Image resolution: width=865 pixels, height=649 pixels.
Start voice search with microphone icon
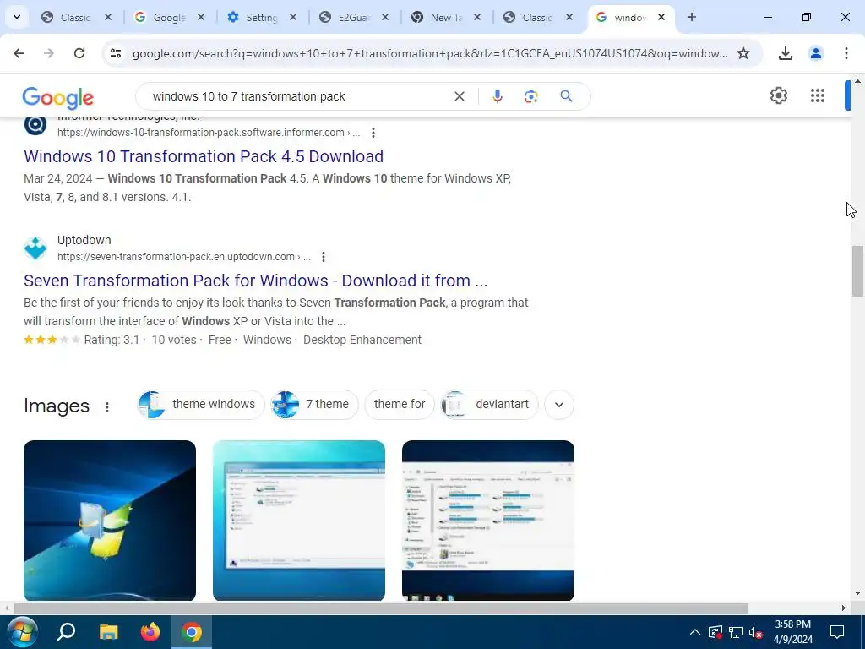pyautogui.click(x=497, y=96)
